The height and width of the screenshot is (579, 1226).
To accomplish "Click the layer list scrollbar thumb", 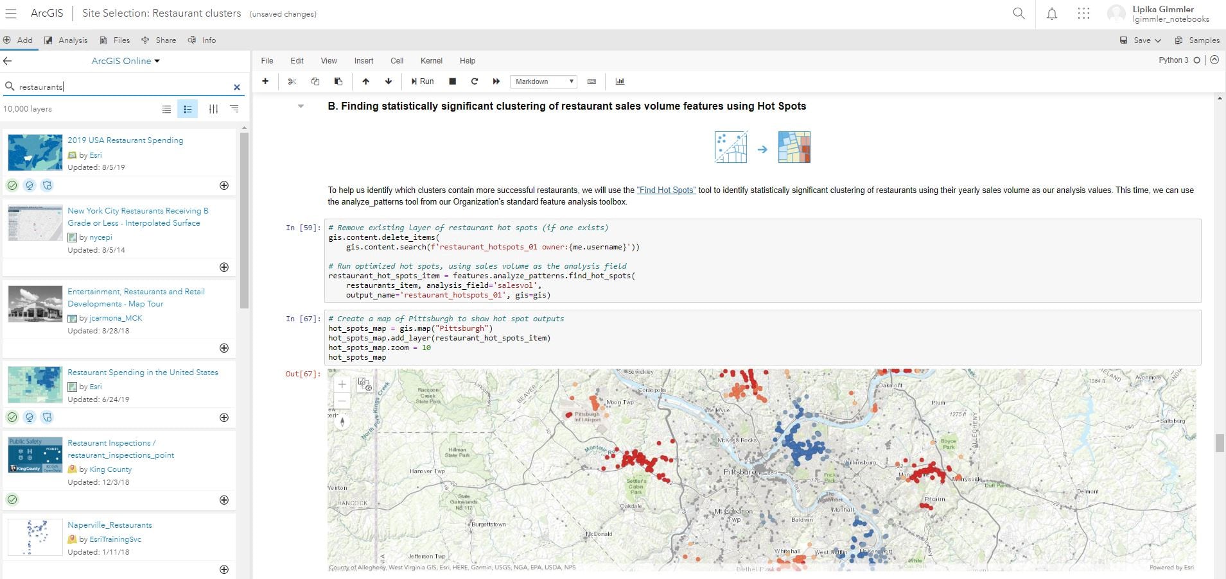I will pyautogui.click(x=244, y=220).
